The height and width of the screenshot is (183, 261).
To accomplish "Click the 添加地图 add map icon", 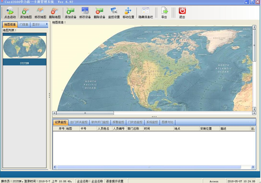I will coord(26,11).
